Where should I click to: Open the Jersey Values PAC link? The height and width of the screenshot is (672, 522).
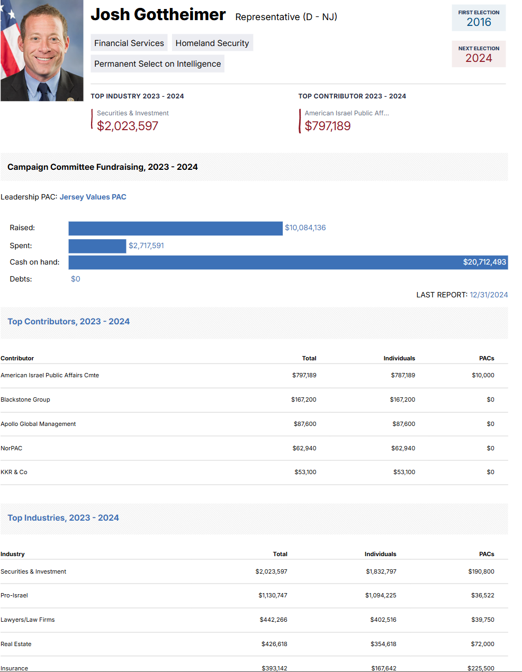tap(93, 197)
